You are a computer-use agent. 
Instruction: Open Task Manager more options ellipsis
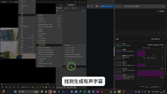[164, 39]
